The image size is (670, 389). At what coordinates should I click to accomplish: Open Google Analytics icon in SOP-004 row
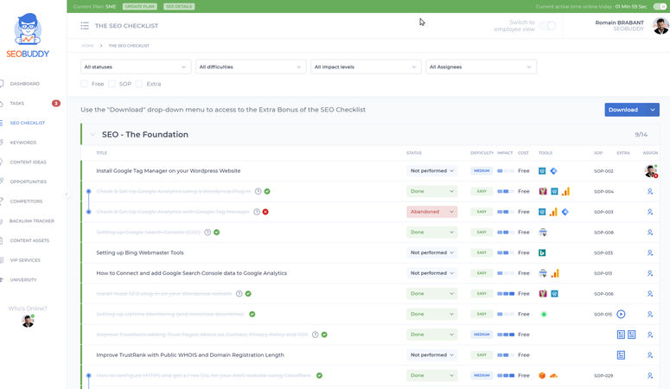click(565, 192)
